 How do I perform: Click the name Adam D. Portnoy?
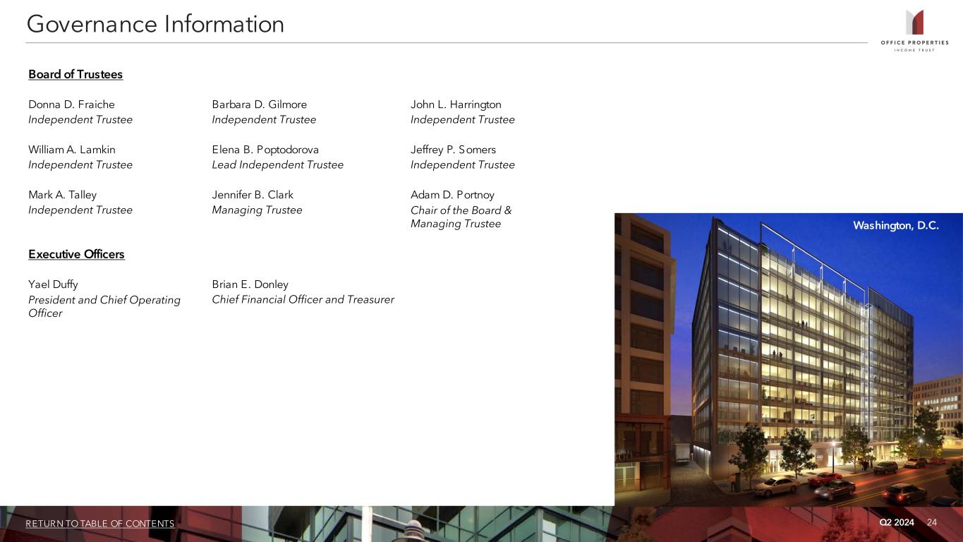[x=452, y=195]
